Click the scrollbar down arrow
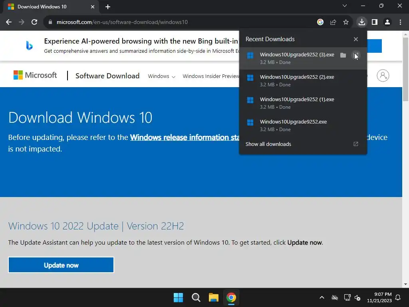 405,284
